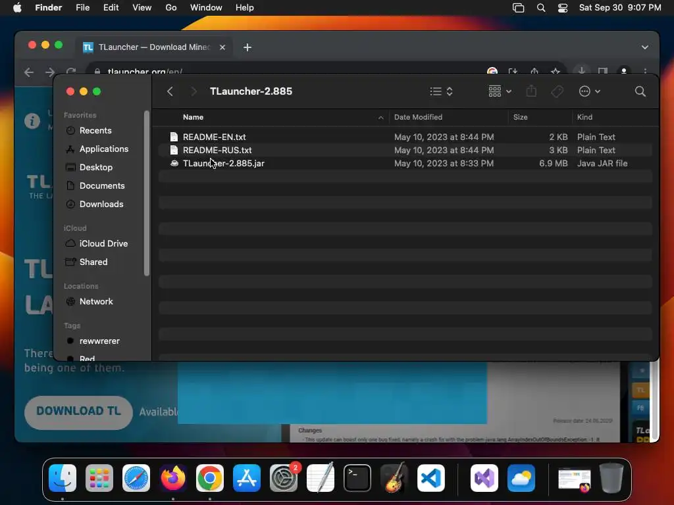This screenshot has height=505, width=674.
Task: Click the Finder sidebar scrollbar
Action: click(147, 193)
